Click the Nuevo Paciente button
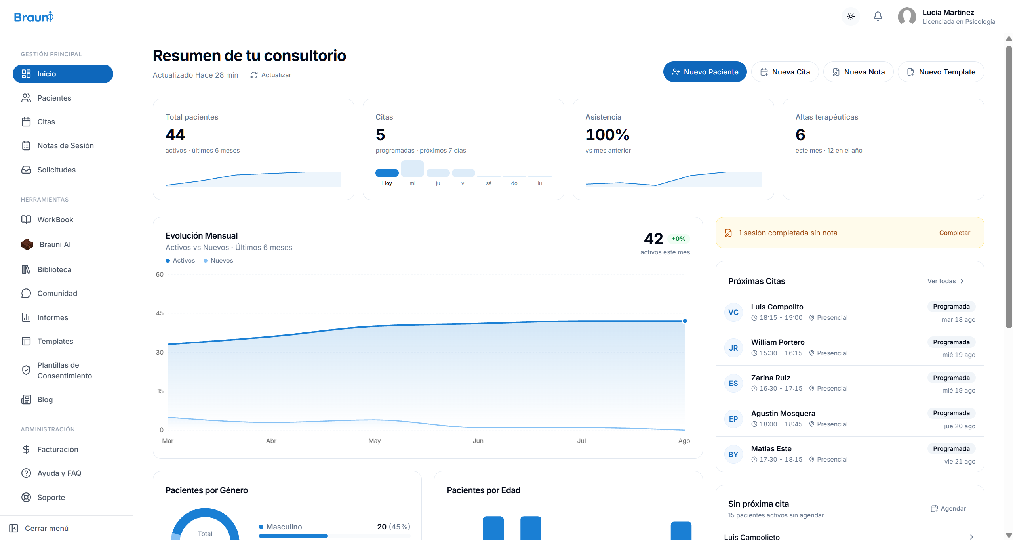Image resolution: width=1013 pixels, height=540 pixels. coord(705,72)
